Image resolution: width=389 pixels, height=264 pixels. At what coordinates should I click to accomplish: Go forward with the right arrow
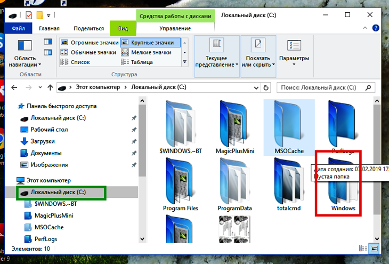29,87
